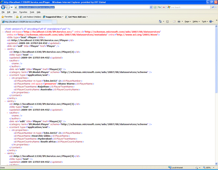218x170 pixels.
Task: Open the Tools command bar menu
Action: pyautogui.click(x=205, y=21)
